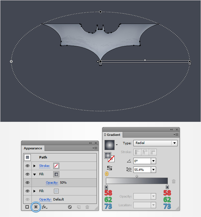This screenshot has height=217, width=201.
Task: Collapse the gradient Fill attribute row
Action: (35, 174)
